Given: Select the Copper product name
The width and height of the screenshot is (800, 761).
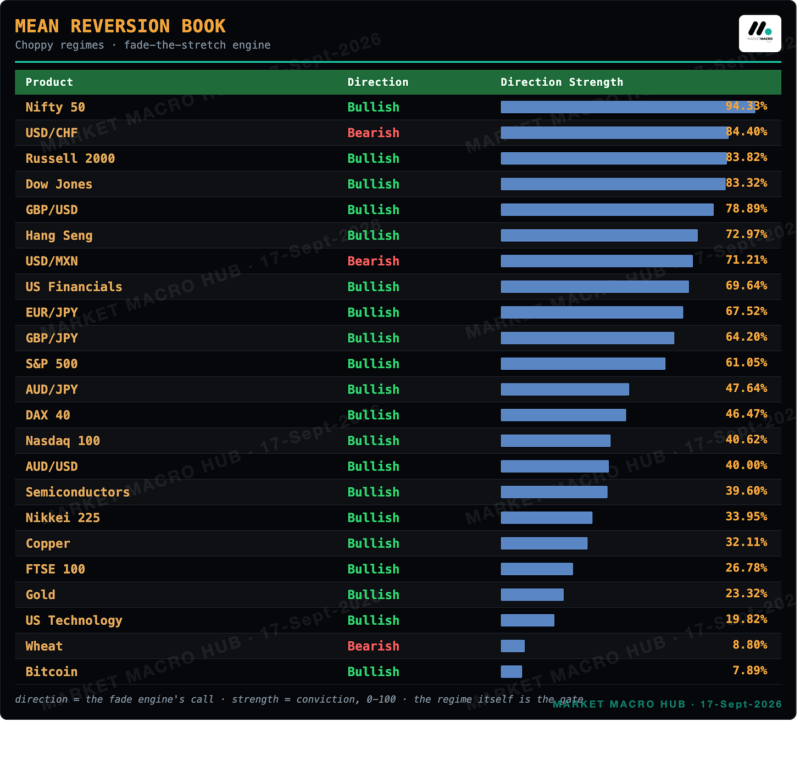Looking at the screenshot, I should 48,543.
